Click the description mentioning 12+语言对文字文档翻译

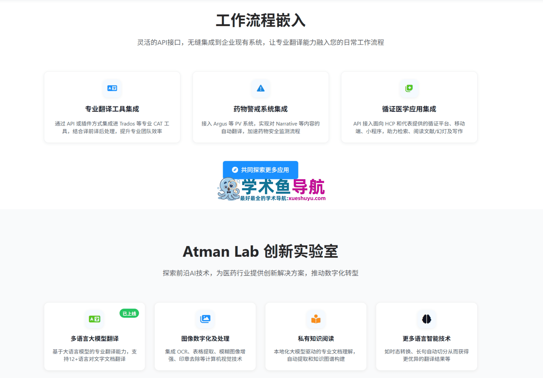95,355
